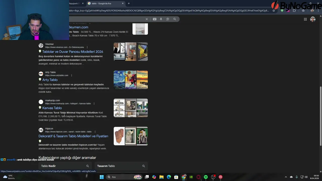Open the Beymen result thumbnail image
The image size is (322, 181).
coord(140,29)
